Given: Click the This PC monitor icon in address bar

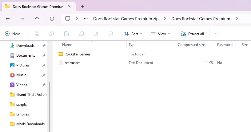Looking at the screenshot, I should coord(68,19).
